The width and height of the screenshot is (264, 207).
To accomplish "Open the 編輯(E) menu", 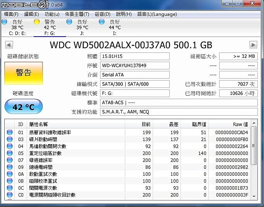I will (31, 14).
